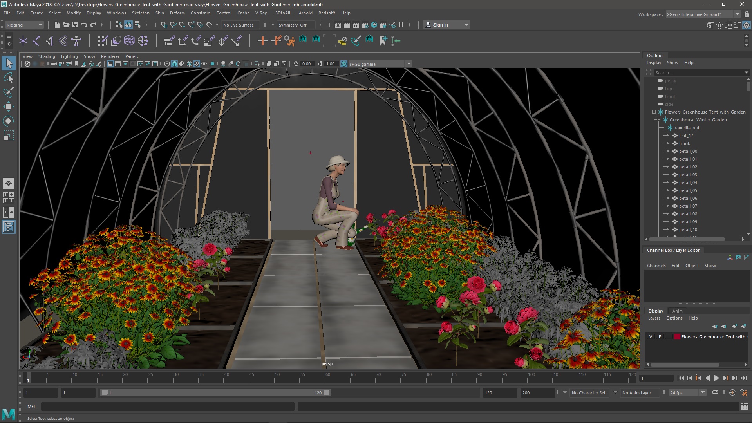This screenshot has width=752, height=423.
Task: Click the time range slider bar
Action: click(215, 392)
